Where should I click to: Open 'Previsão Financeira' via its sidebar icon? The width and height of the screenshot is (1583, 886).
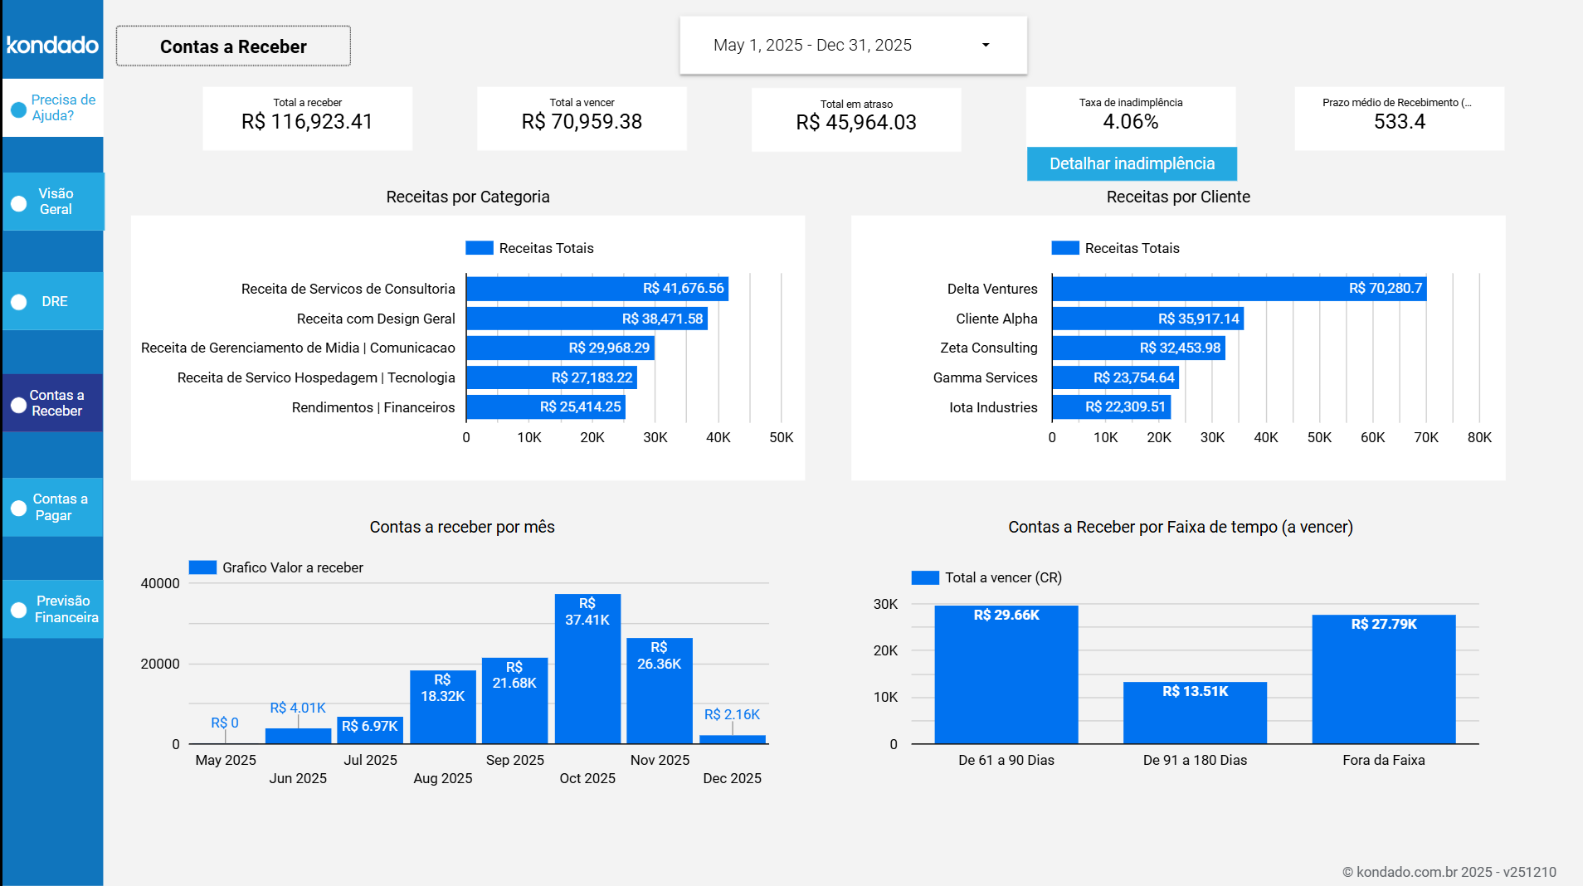click(17, 609)
